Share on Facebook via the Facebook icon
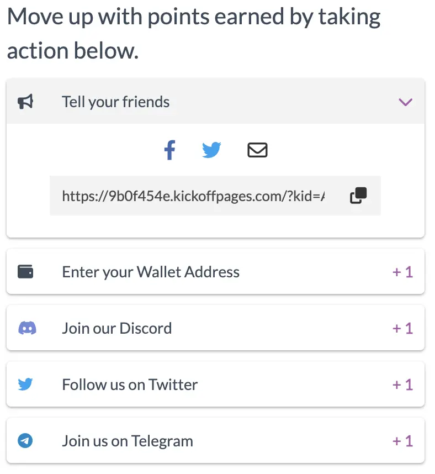Image resolution: width=435 pixels, height=474 pixels. 169,150
